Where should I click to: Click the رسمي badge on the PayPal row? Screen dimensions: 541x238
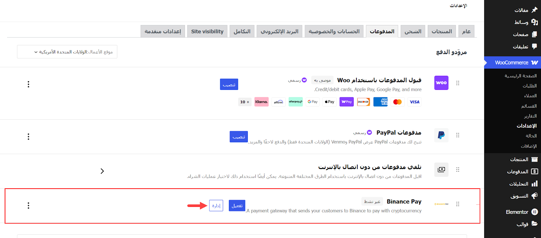pyautogui.click(x=362, y=133)
